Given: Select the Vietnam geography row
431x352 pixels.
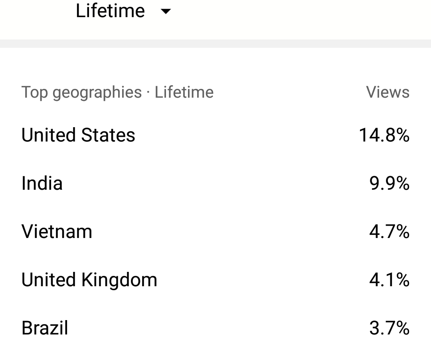Looking at the screenshot, I should pyautogui.click(x=215, y=232).
